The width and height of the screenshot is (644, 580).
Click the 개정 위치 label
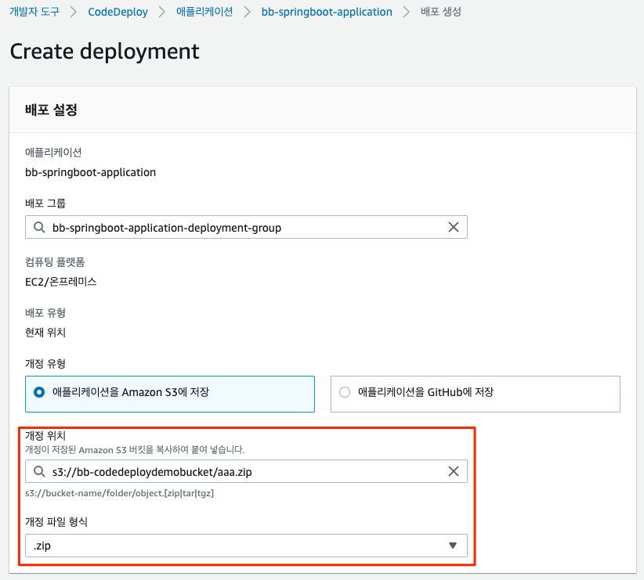pos(45,435)
